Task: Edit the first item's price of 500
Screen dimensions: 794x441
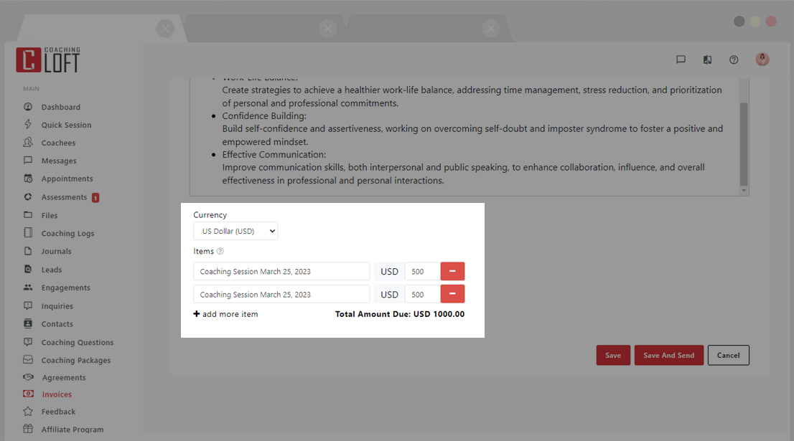Action: click(x=422, y=271)
